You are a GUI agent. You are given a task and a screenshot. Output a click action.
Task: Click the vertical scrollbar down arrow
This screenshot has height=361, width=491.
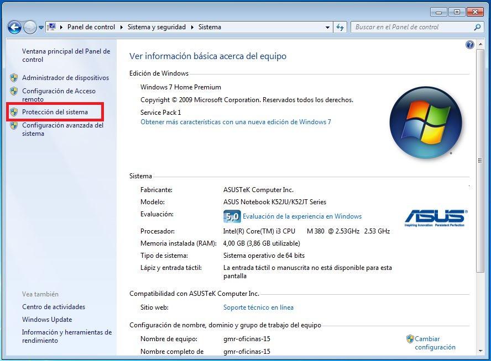[480, 350]
